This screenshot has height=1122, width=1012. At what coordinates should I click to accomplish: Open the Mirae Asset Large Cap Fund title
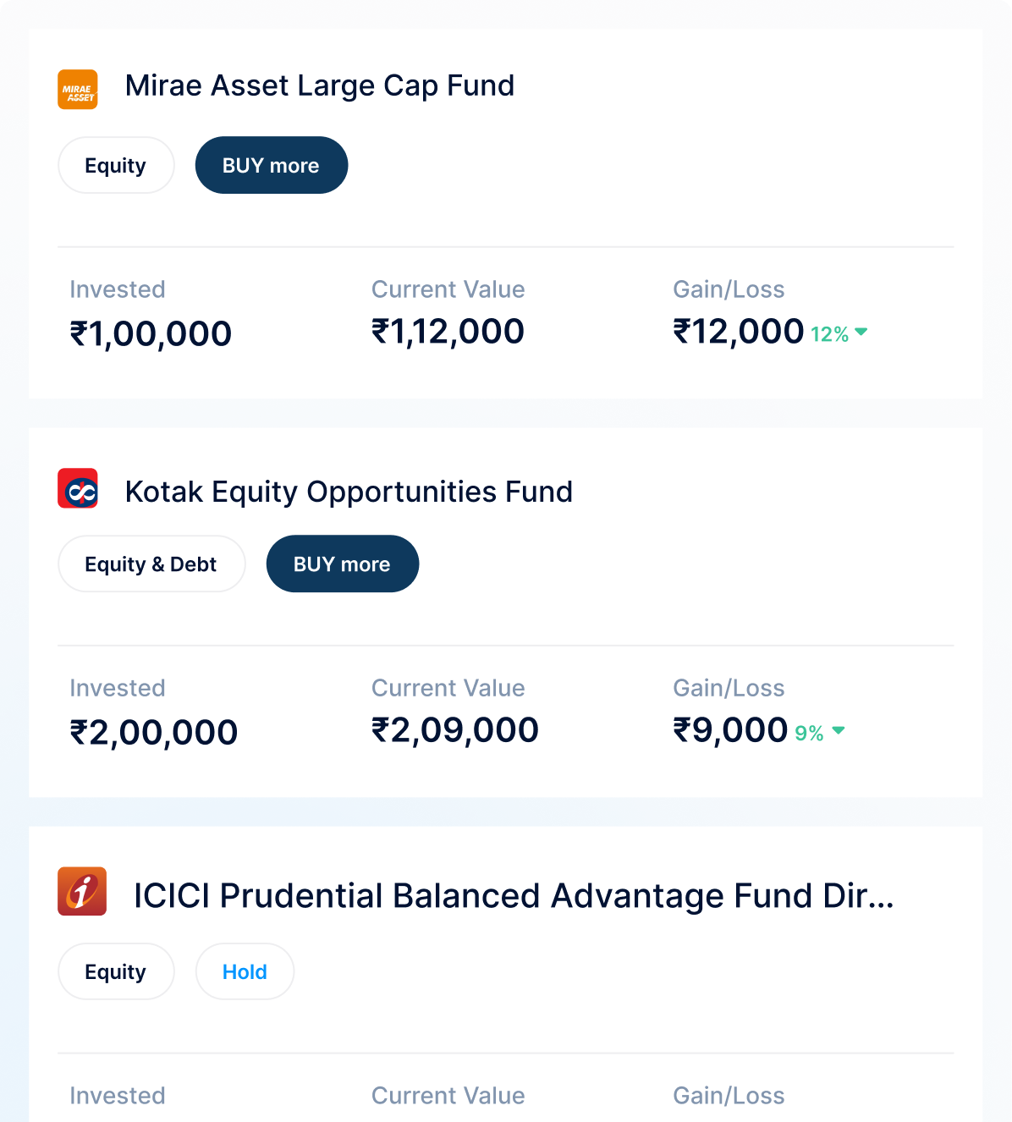[x=319, y=85]
